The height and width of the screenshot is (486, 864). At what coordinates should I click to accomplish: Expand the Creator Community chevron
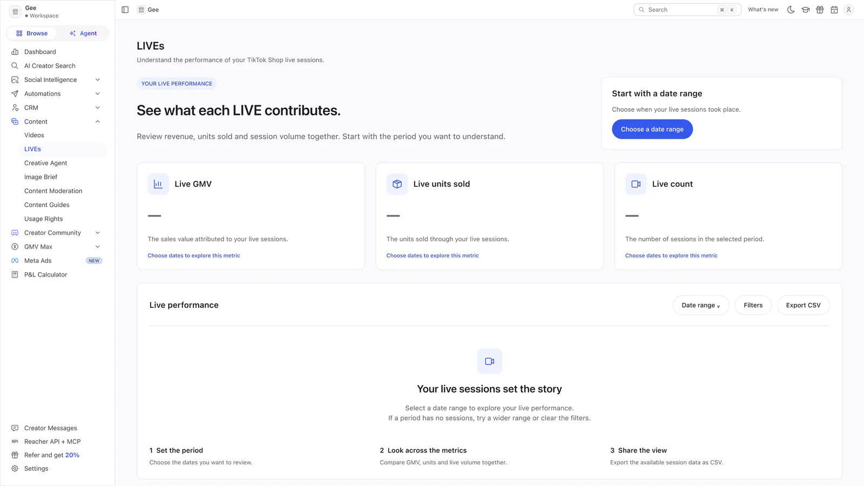[98, 233]
